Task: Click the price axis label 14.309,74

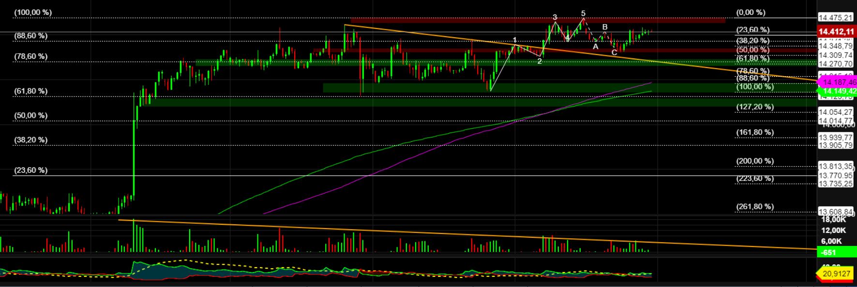Action: pos(836,55)
